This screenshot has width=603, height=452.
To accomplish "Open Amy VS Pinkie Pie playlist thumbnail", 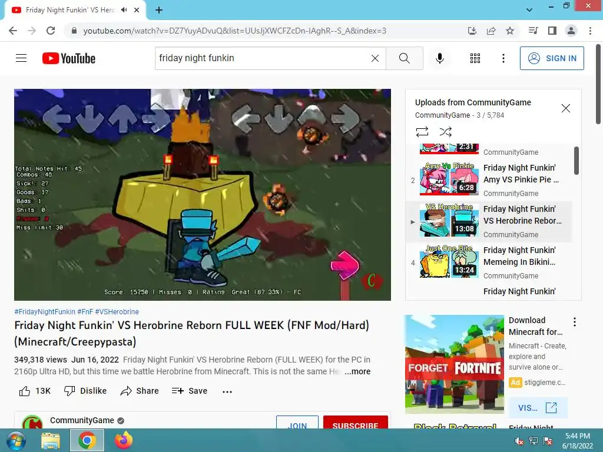I will click(449, 179).
